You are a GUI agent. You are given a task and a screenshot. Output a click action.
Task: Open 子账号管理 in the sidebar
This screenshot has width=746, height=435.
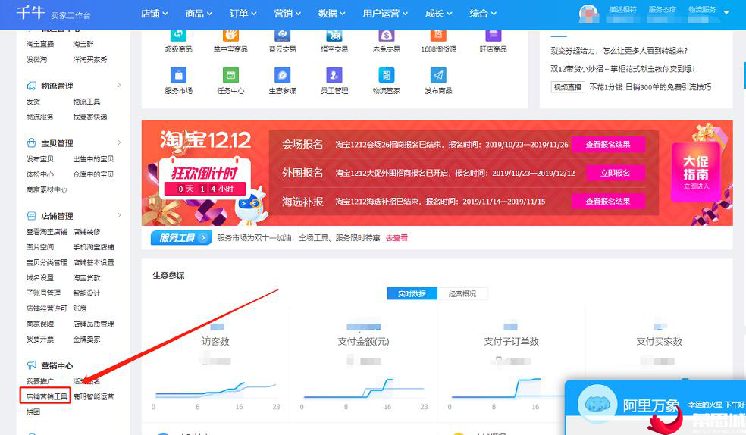point(43,293)
